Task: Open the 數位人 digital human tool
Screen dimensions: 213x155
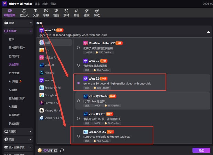Action: point(24,13)
